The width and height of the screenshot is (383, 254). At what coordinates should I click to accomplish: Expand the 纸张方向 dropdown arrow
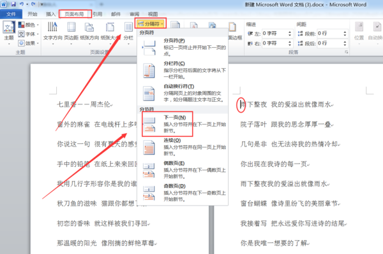pos(89,44)
